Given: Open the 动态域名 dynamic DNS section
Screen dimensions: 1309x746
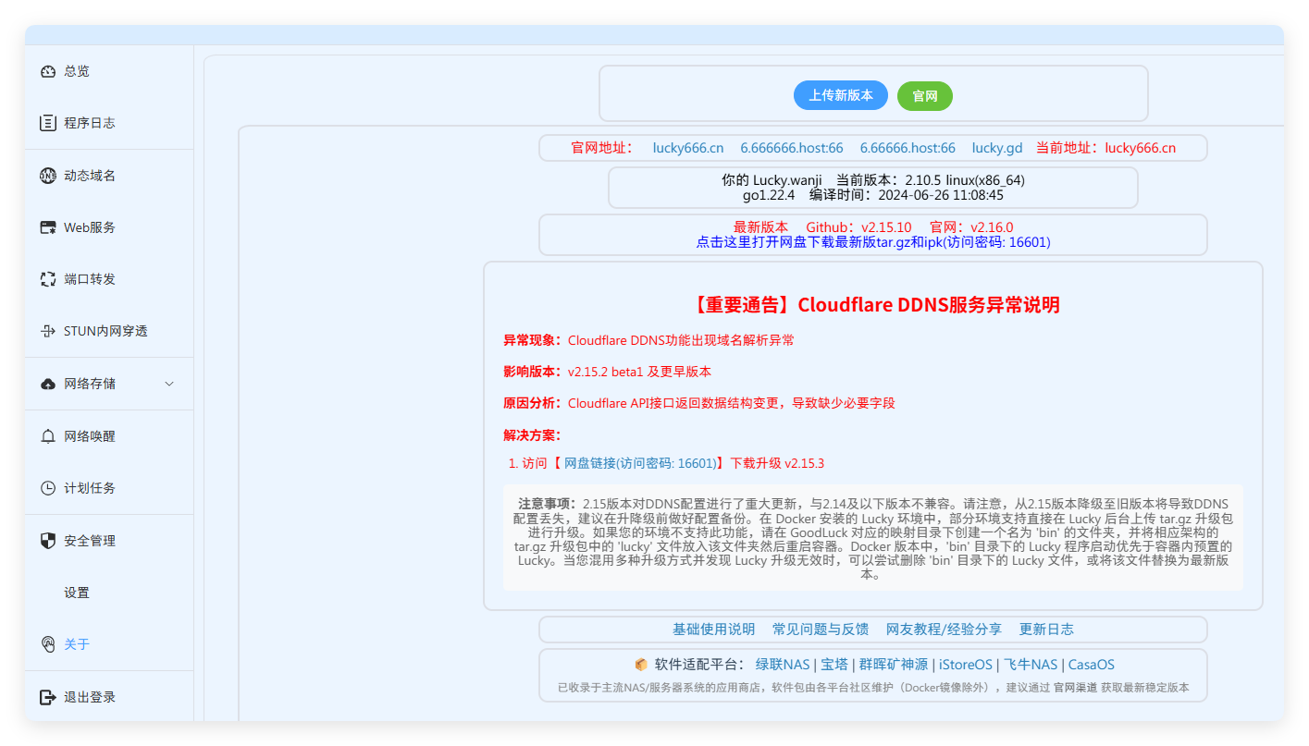Looking at the screenshot, I should pos(74,175).
